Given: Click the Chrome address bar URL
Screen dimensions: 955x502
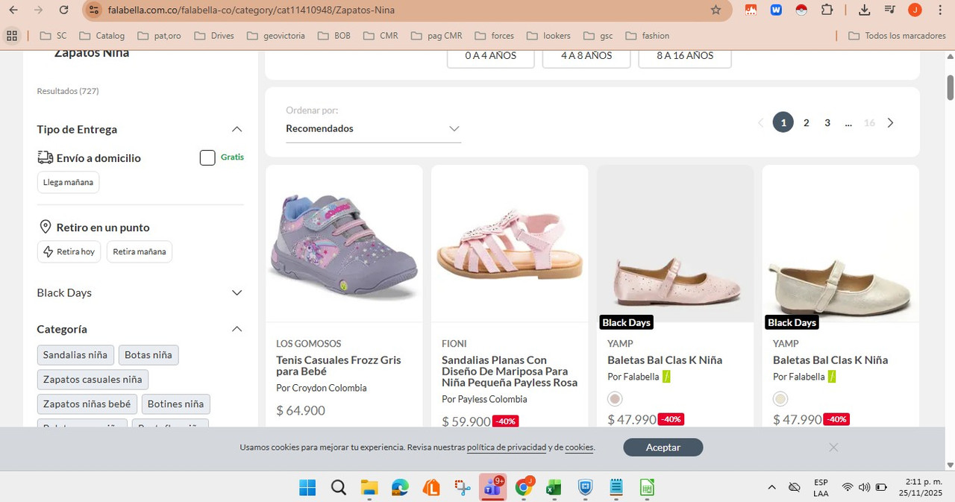Looking at the screenshot, I should [251, 10].
